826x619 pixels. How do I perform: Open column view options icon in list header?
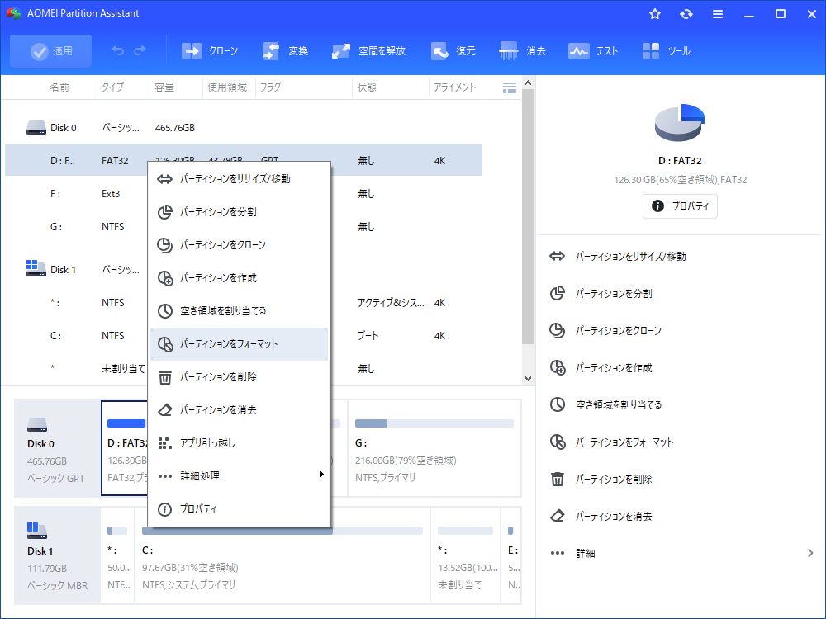pos(510,88)
